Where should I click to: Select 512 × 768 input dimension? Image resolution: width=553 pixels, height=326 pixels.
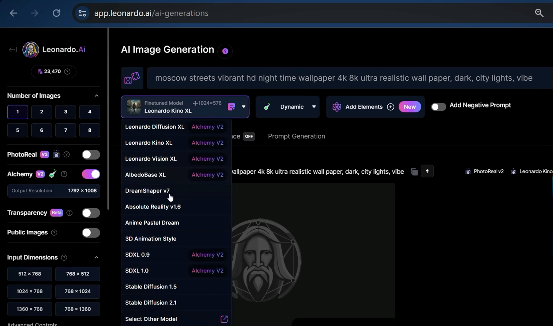click(x=29, y=274)
